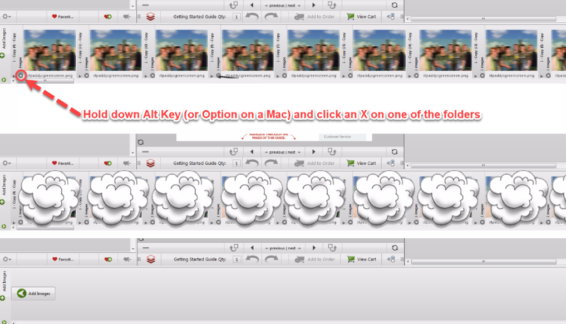Click the refresh icon at right of top screenshot navigation bar
Viewport: 566px width, 324px height.
(x=395, y=5)
